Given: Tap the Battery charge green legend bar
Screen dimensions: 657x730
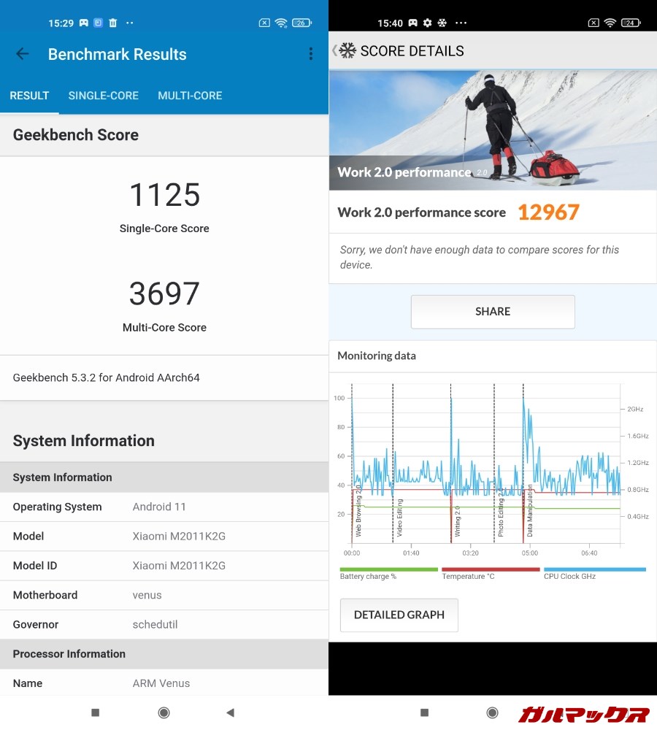Looking at the screenshot, I should tap(388, 569).
